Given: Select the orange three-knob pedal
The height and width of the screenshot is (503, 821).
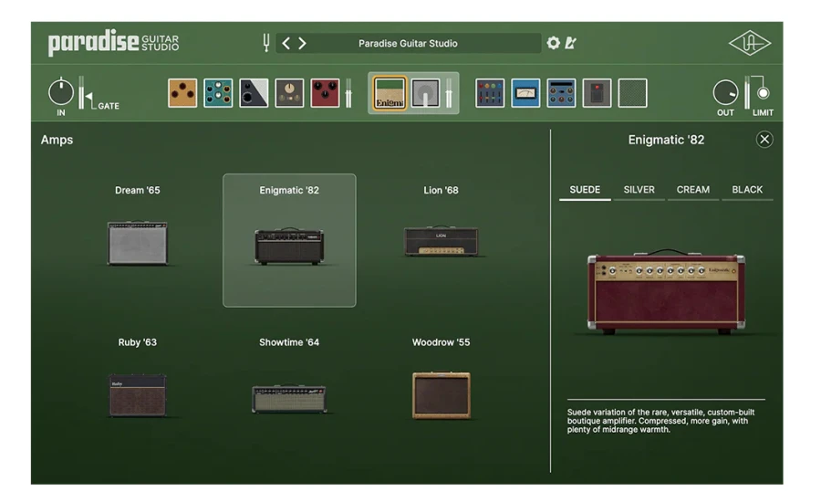Looking at the screenshot, I should coord(182,93).
